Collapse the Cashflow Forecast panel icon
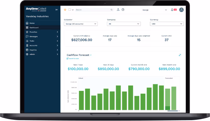Viewport: 210px width, 121px height. 180,55
